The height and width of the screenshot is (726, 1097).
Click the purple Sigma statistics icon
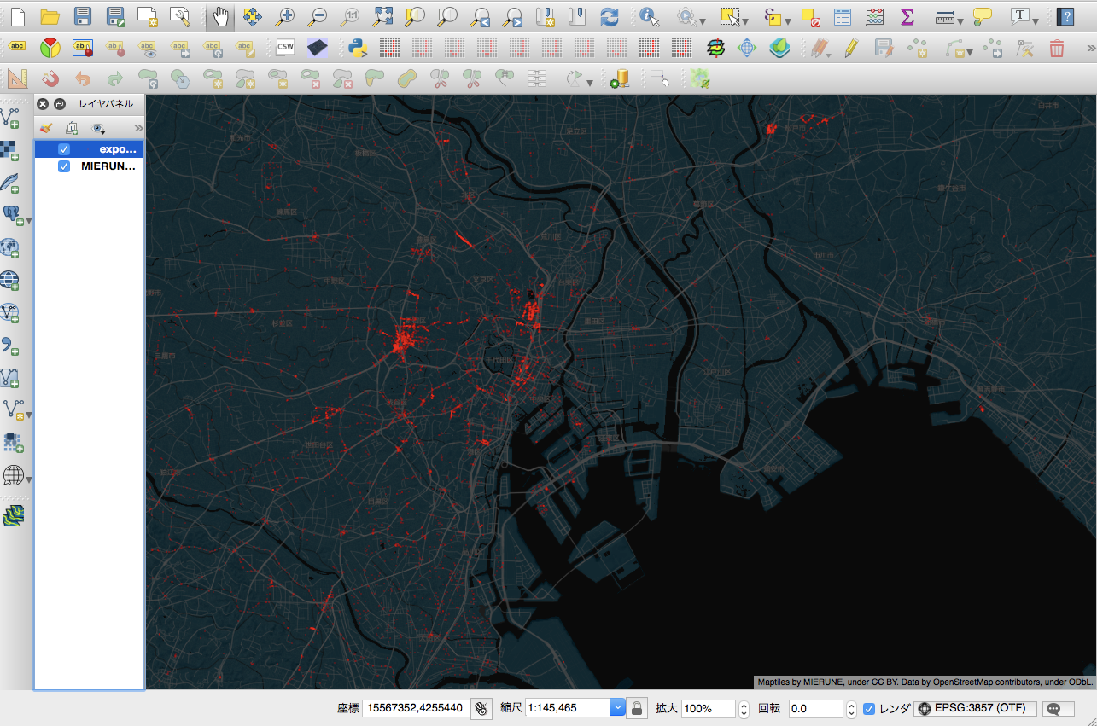coord(907,16)
